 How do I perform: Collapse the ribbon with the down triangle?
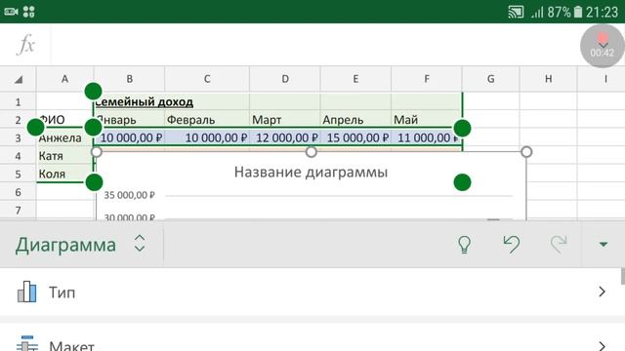point(604,245)
